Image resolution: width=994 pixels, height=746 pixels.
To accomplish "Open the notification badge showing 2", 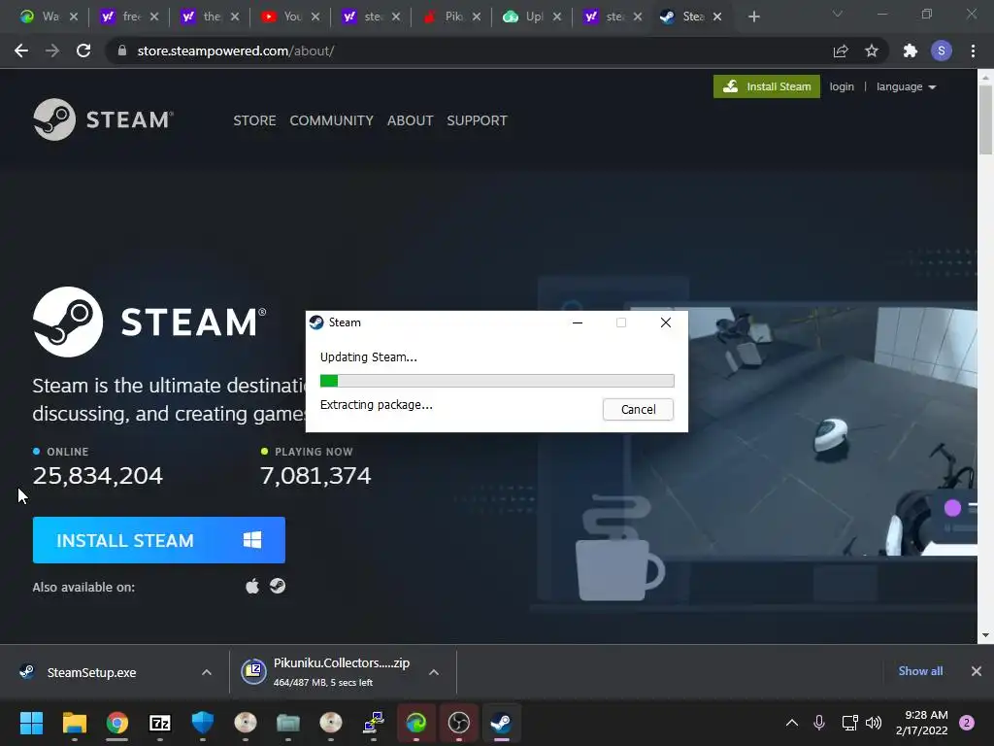I will pyautogui.click(x=967, y=722).
